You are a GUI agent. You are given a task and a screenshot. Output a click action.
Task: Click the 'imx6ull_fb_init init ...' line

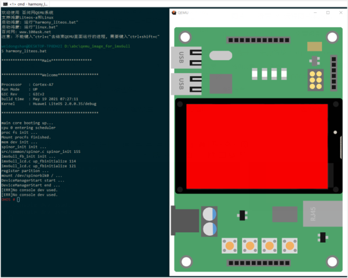pyautogui.click(x=28, y=156)
